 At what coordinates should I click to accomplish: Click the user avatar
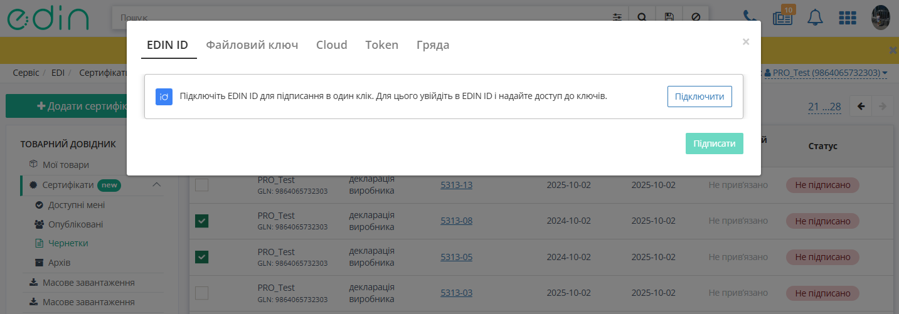[881, 18]
